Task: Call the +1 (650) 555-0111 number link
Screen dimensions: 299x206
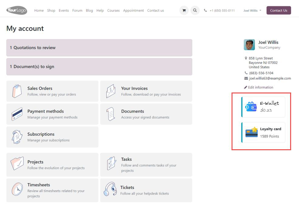Action: [222, 11]
